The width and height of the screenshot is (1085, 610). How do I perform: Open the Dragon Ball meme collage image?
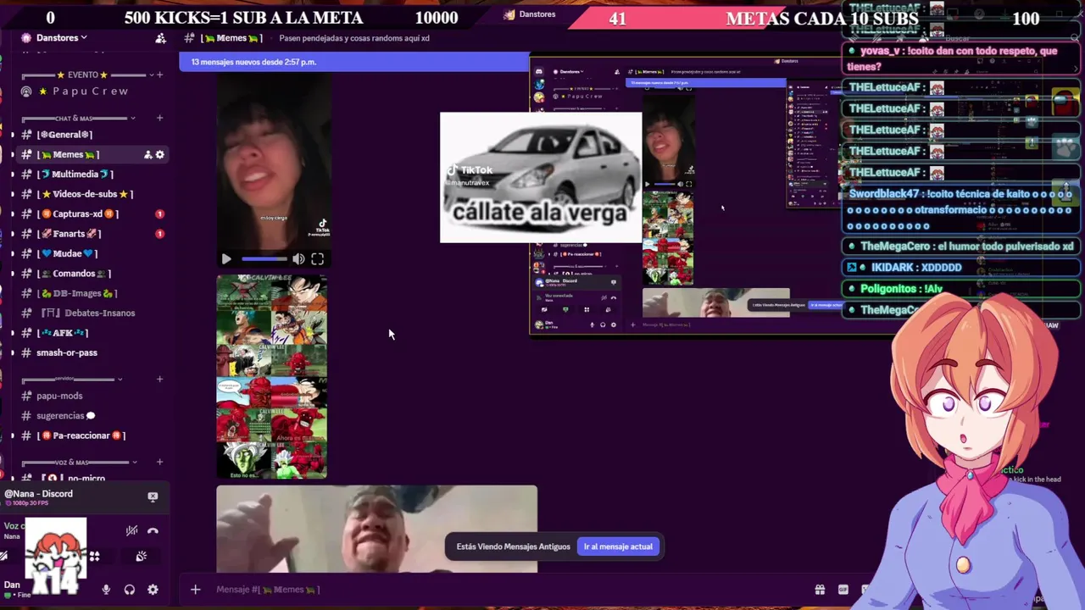[x=271, y=376]
